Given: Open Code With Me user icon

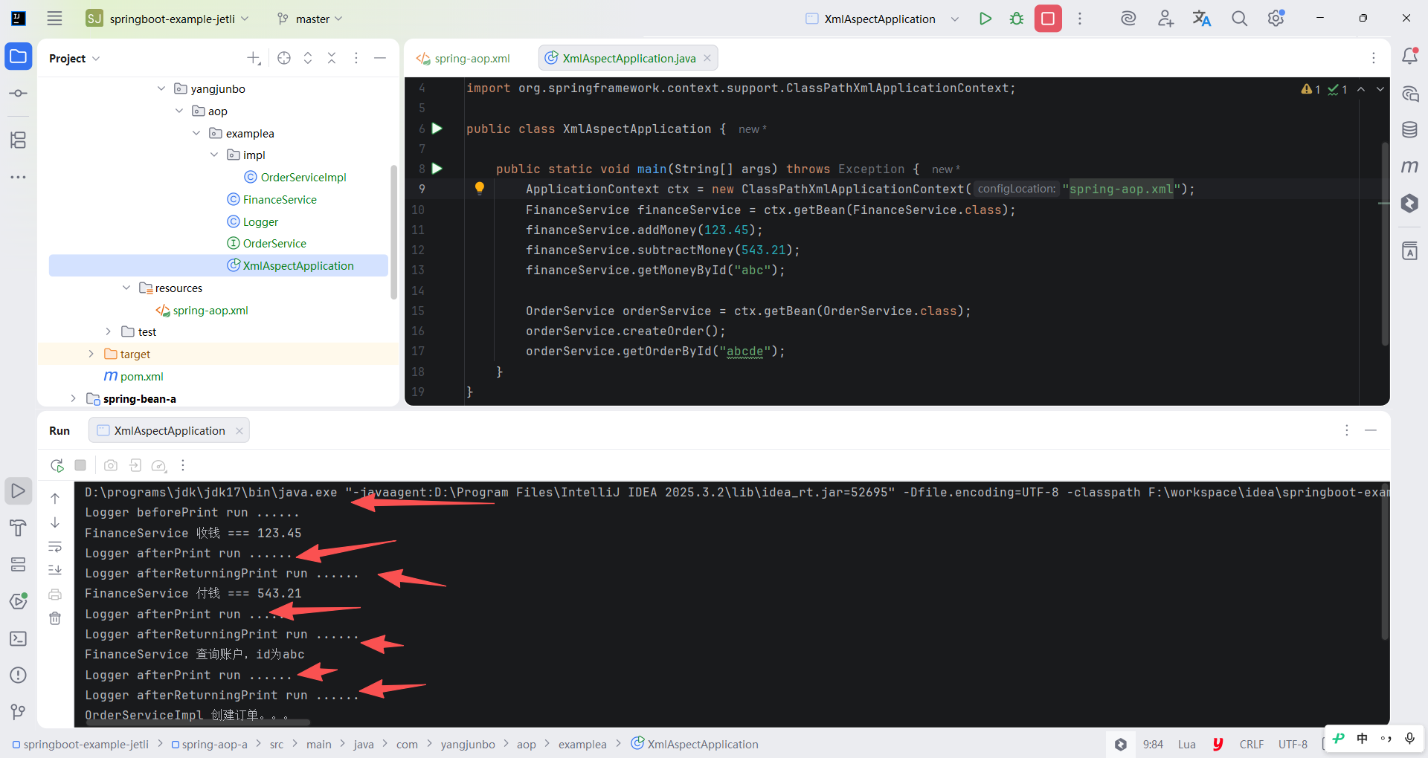Looking at the screenshot, I should click(x=1165, y=19).
